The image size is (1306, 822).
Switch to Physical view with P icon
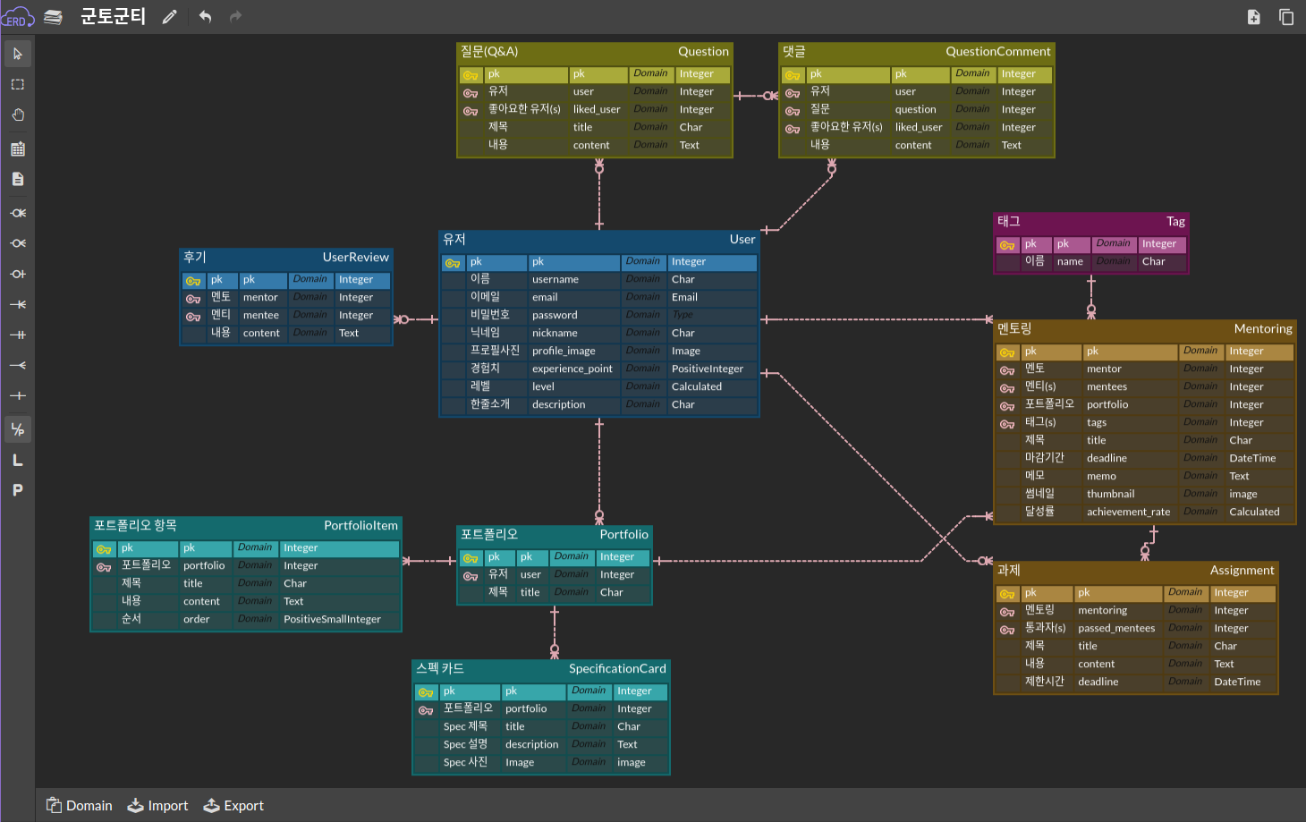tap(18, 490)
